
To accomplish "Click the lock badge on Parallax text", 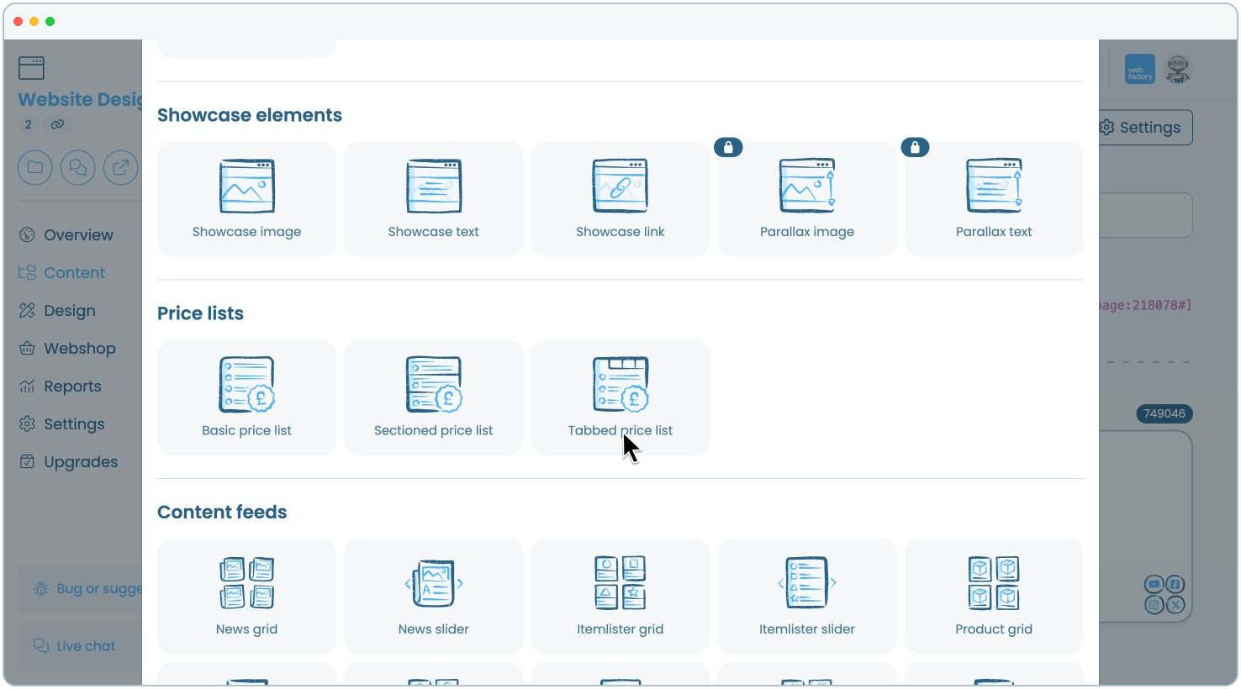I will tap(915, 147).
